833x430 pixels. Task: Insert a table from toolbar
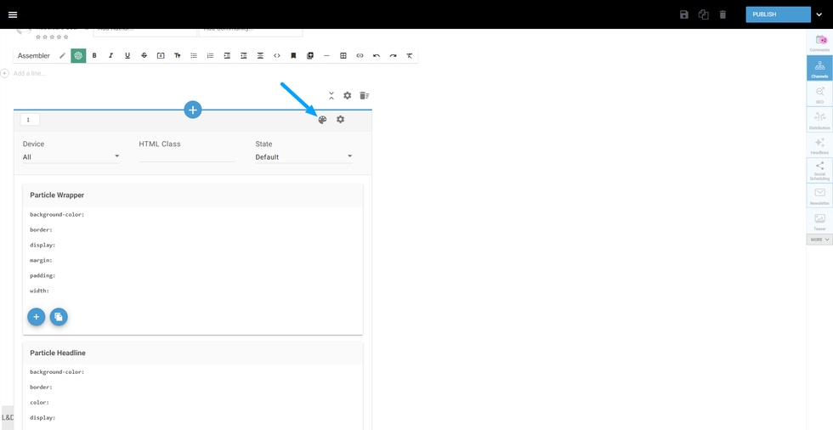pos(343,56)
